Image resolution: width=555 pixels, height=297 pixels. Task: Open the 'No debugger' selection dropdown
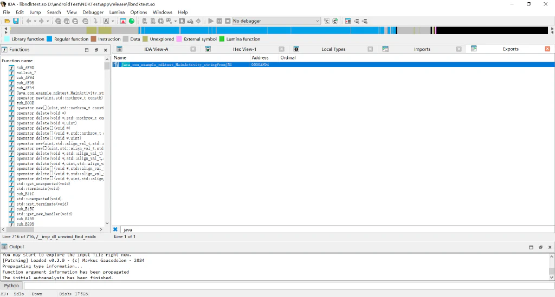pyautogui.click(x=276, y=21)
